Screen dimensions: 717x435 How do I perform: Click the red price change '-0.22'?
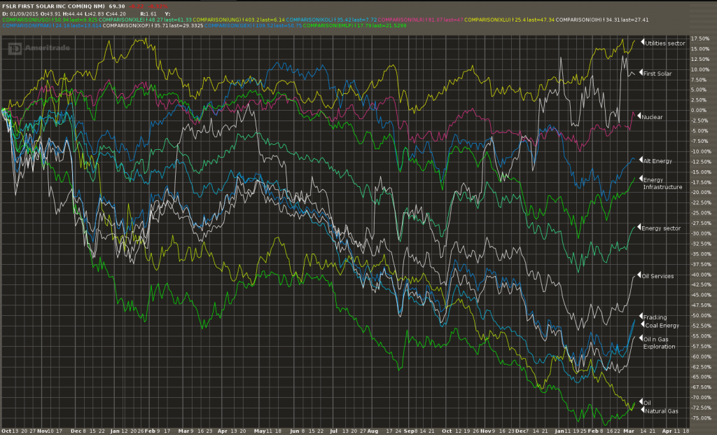[x=136, y=6]
